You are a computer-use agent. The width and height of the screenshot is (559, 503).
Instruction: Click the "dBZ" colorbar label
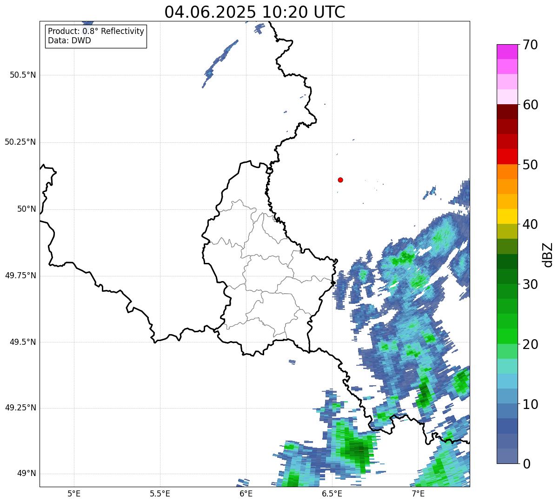pyautogui.click(x=547, y=254)
